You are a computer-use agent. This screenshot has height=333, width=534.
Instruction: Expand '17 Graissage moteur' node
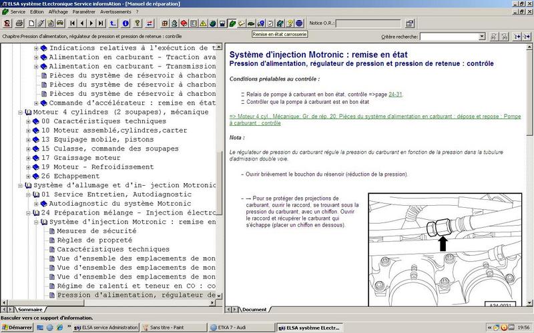pyautogui.click(x=28, y=158)
